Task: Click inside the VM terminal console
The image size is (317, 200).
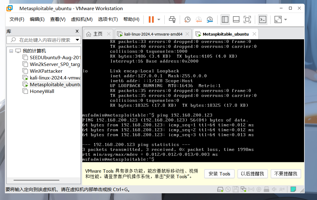Action: 193,101
